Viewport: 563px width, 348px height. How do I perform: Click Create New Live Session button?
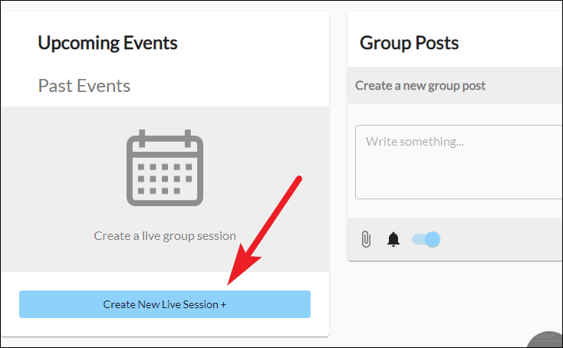pos(165,304)
